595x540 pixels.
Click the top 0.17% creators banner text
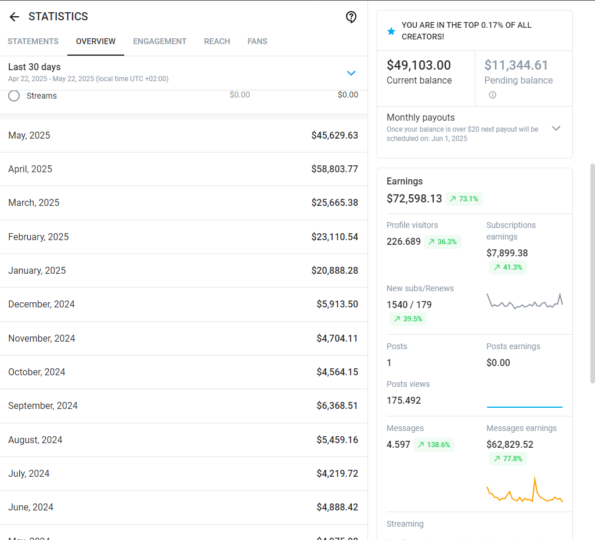[466, 31]
